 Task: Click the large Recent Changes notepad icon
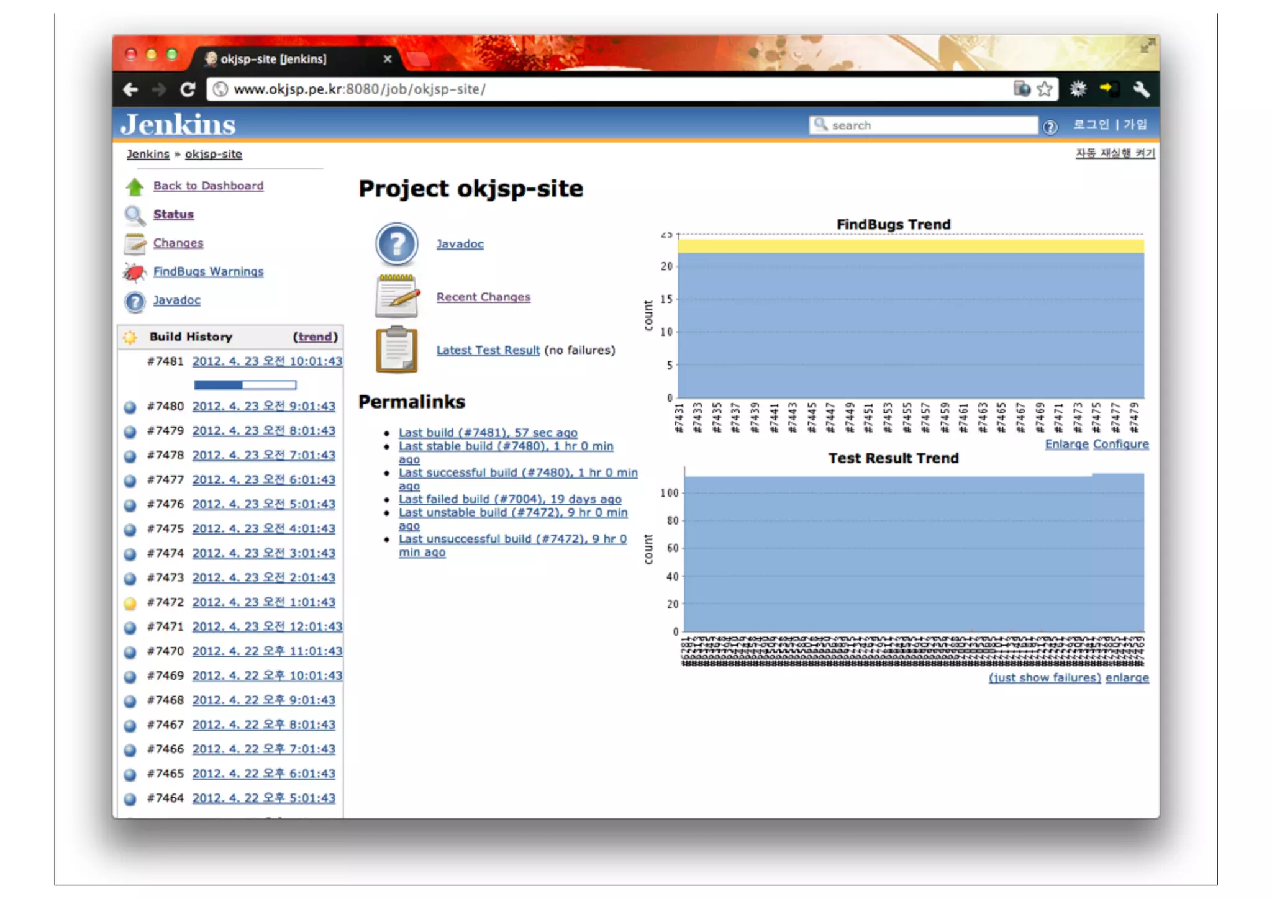click(x=396, y=297)
